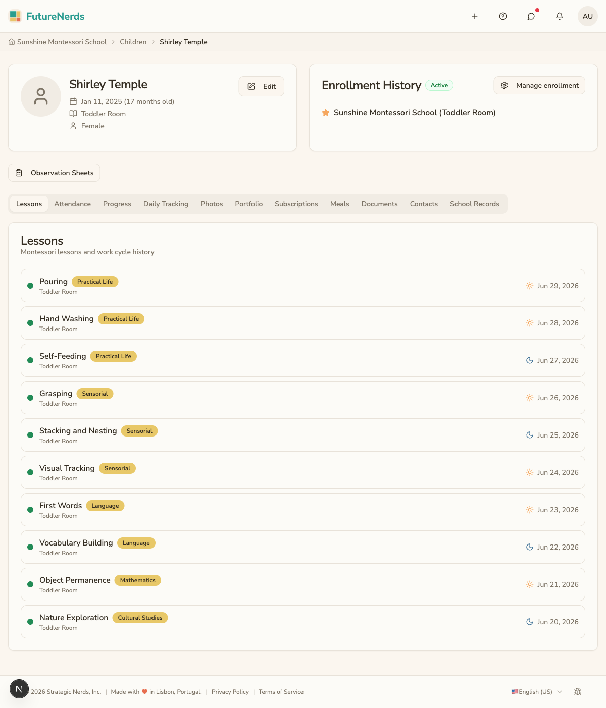Click Shirley Temple's profile avatar placeholder
Viewport: 606px width, 708px height.
pos(41,96)
